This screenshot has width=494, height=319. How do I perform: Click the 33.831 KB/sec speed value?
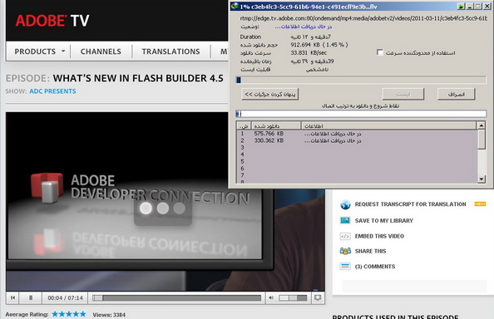[309, 53]
